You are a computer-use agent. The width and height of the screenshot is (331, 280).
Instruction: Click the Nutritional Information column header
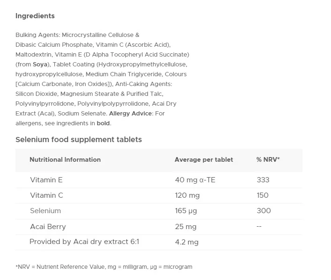click(65, 159)
